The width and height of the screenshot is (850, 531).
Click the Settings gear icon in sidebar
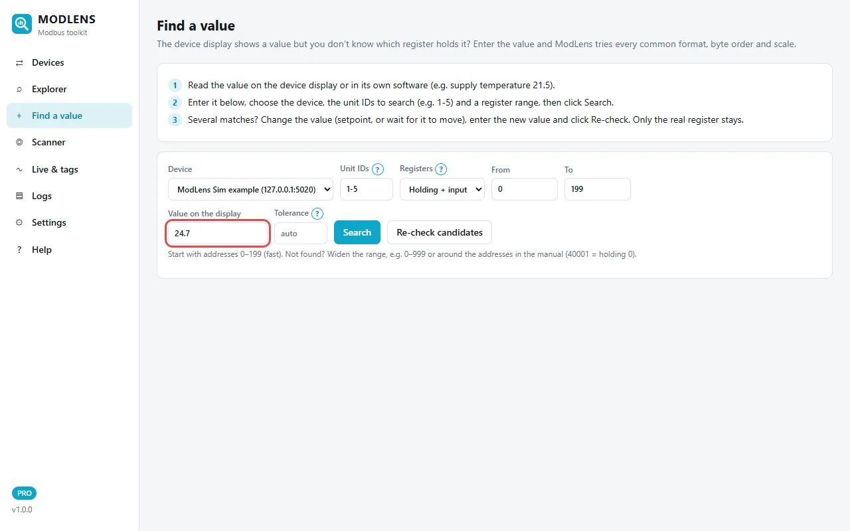point(19,222)
